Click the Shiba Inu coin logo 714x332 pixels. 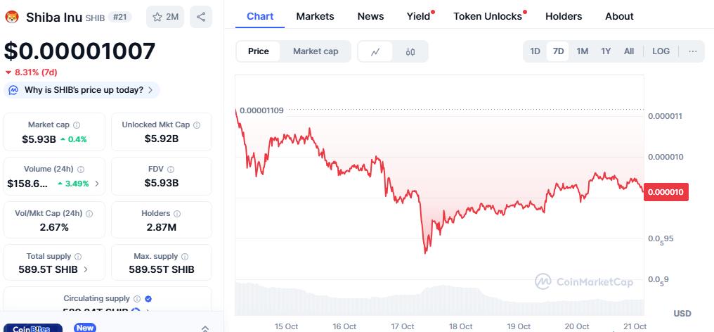12,17
